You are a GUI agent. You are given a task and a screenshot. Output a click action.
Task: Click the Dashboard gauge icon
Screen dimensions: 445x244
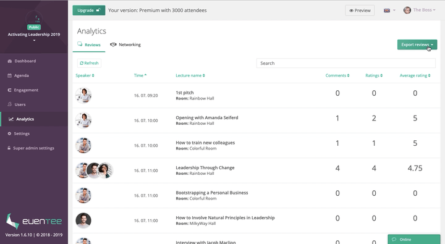(10, 61)
